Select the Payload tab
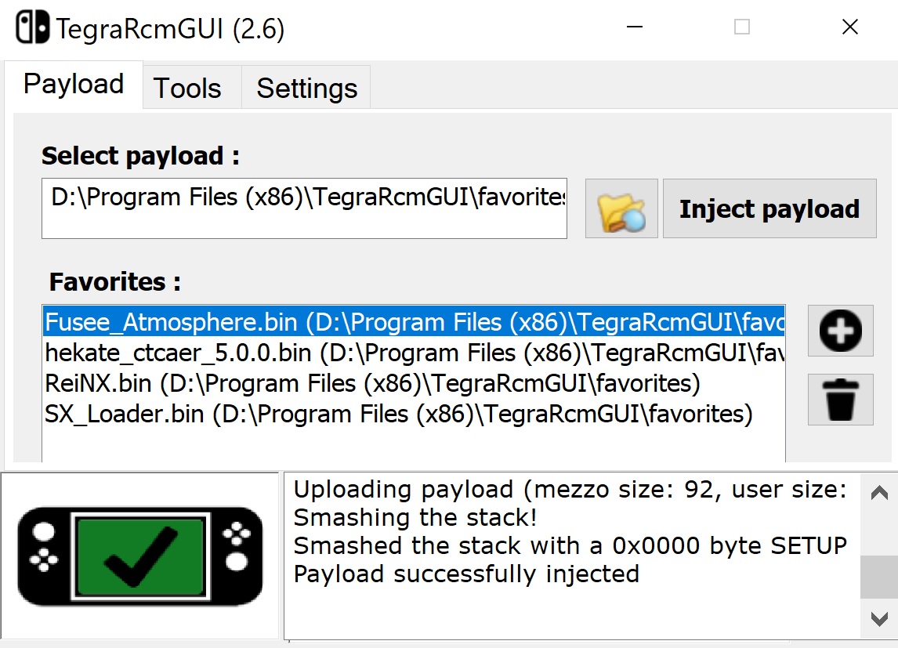This screenshot has width=898, height=648. click(74, 84)
